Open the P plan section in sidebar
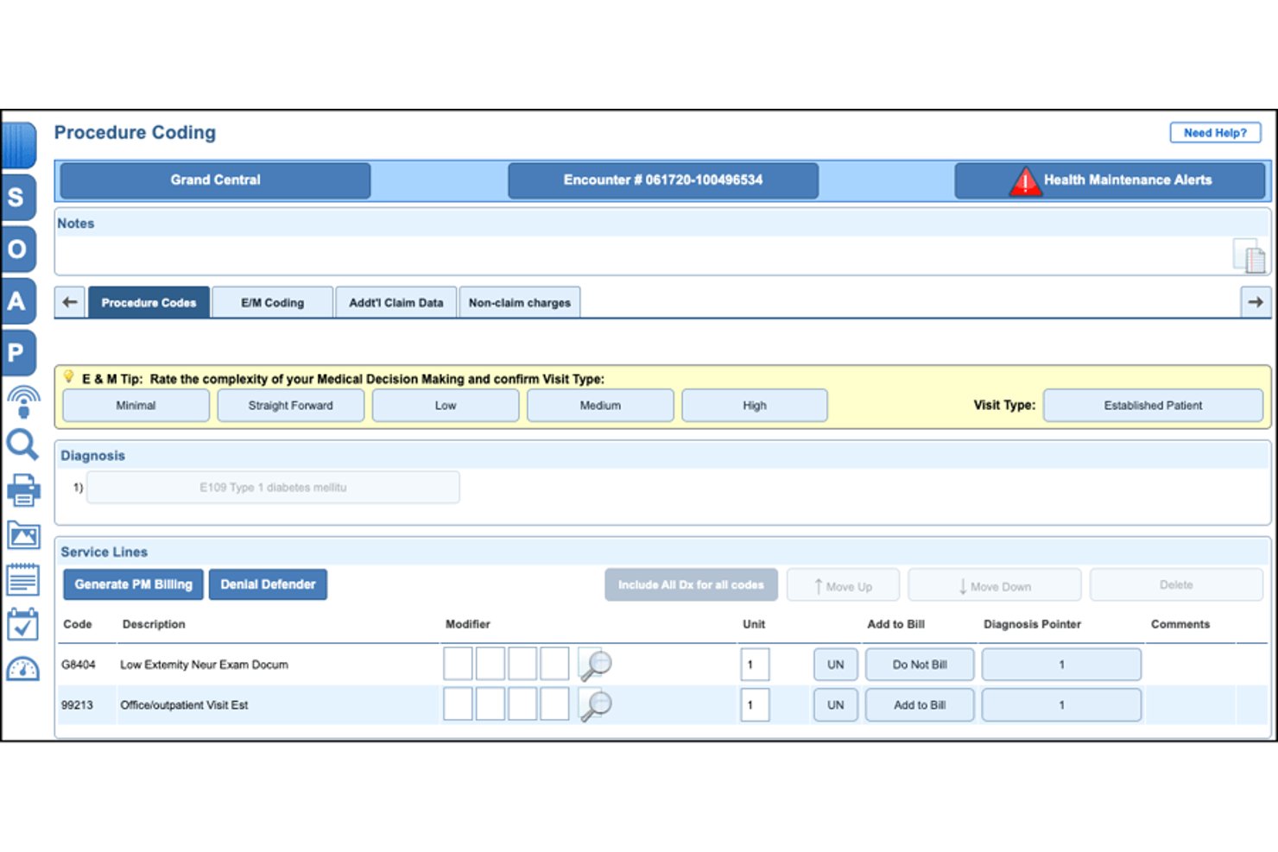This screenshot has width=1278, height=852. coord(17,352)
